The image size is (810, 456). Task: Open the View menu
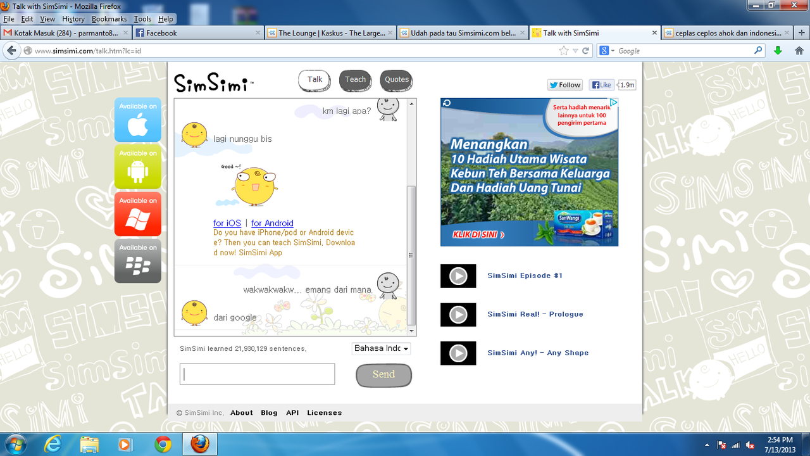[x=47, y=19]
